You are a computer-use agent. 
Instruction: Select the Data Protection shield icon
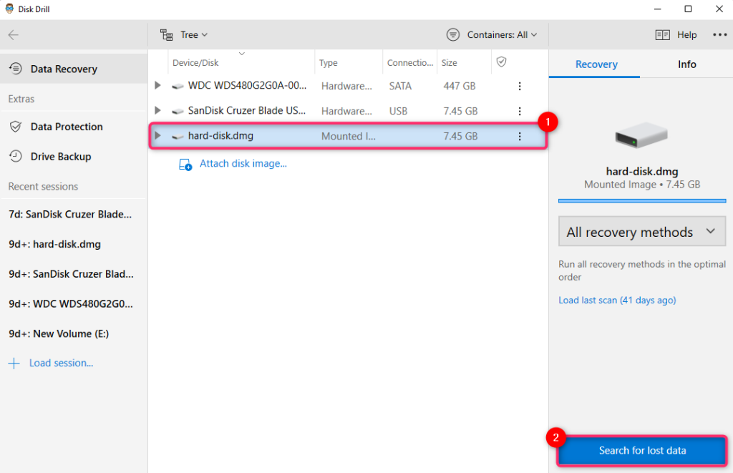(x=16, y=127)
